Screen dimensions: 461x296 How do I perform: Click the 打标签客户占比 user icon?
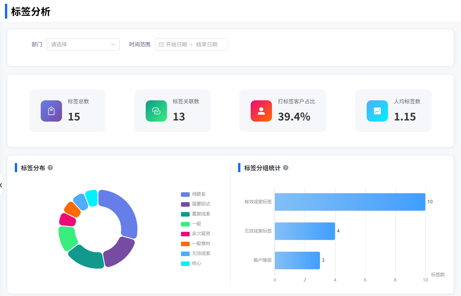point(261,111)
